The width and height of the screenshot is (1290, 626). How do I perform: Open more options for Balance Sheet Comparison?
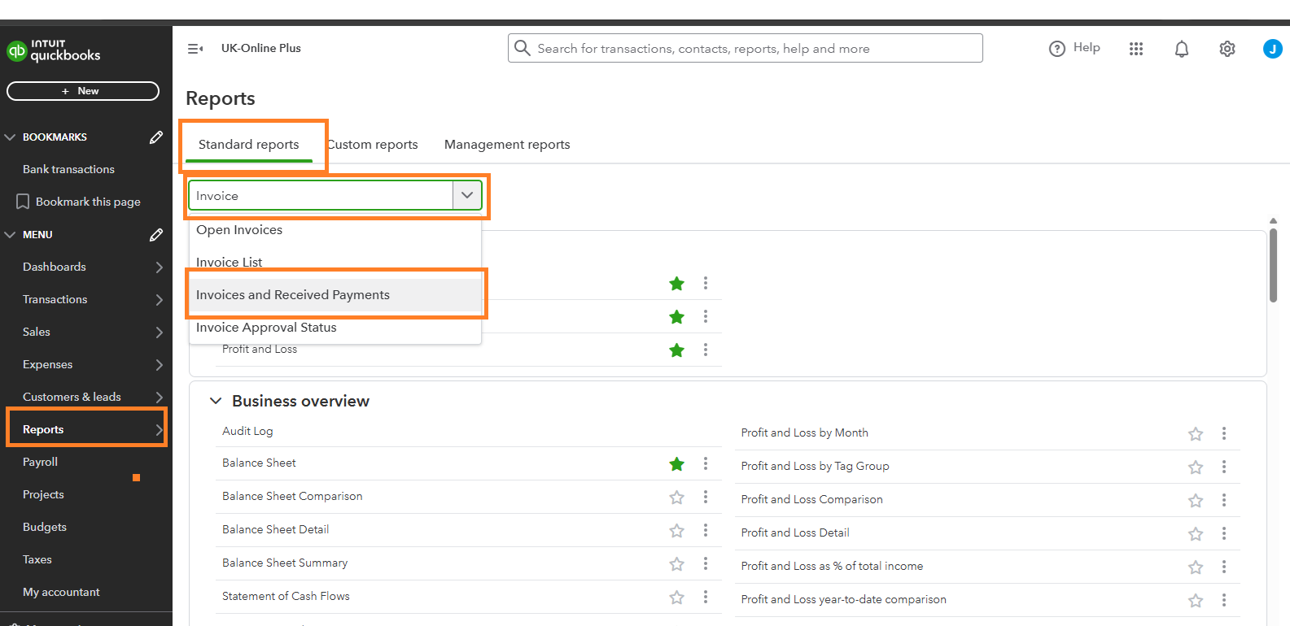click(706, 497)
